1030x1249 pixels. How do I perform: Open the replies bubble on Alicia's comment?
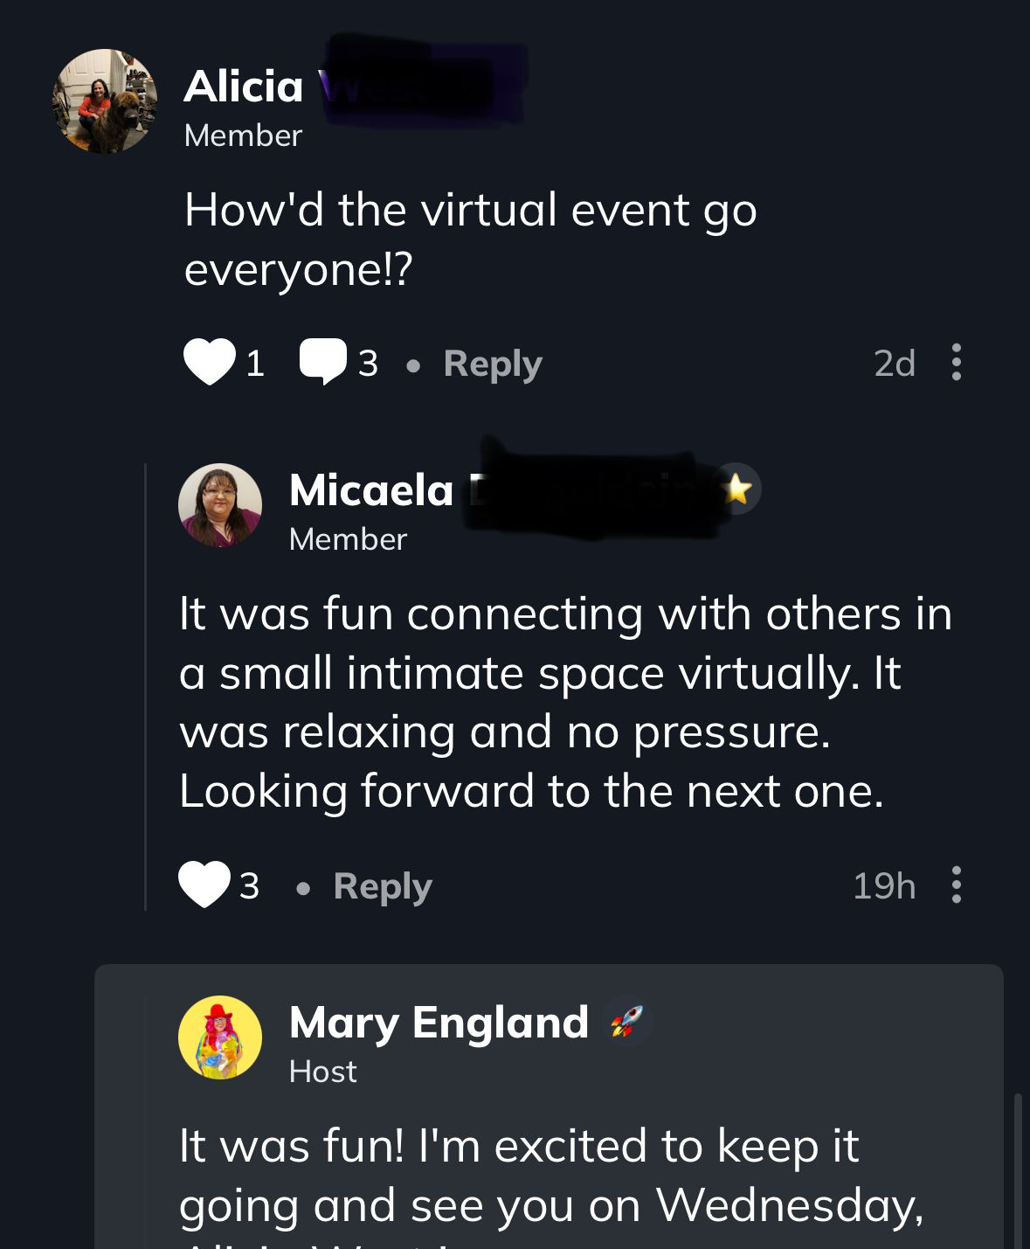tap(322, 362)
